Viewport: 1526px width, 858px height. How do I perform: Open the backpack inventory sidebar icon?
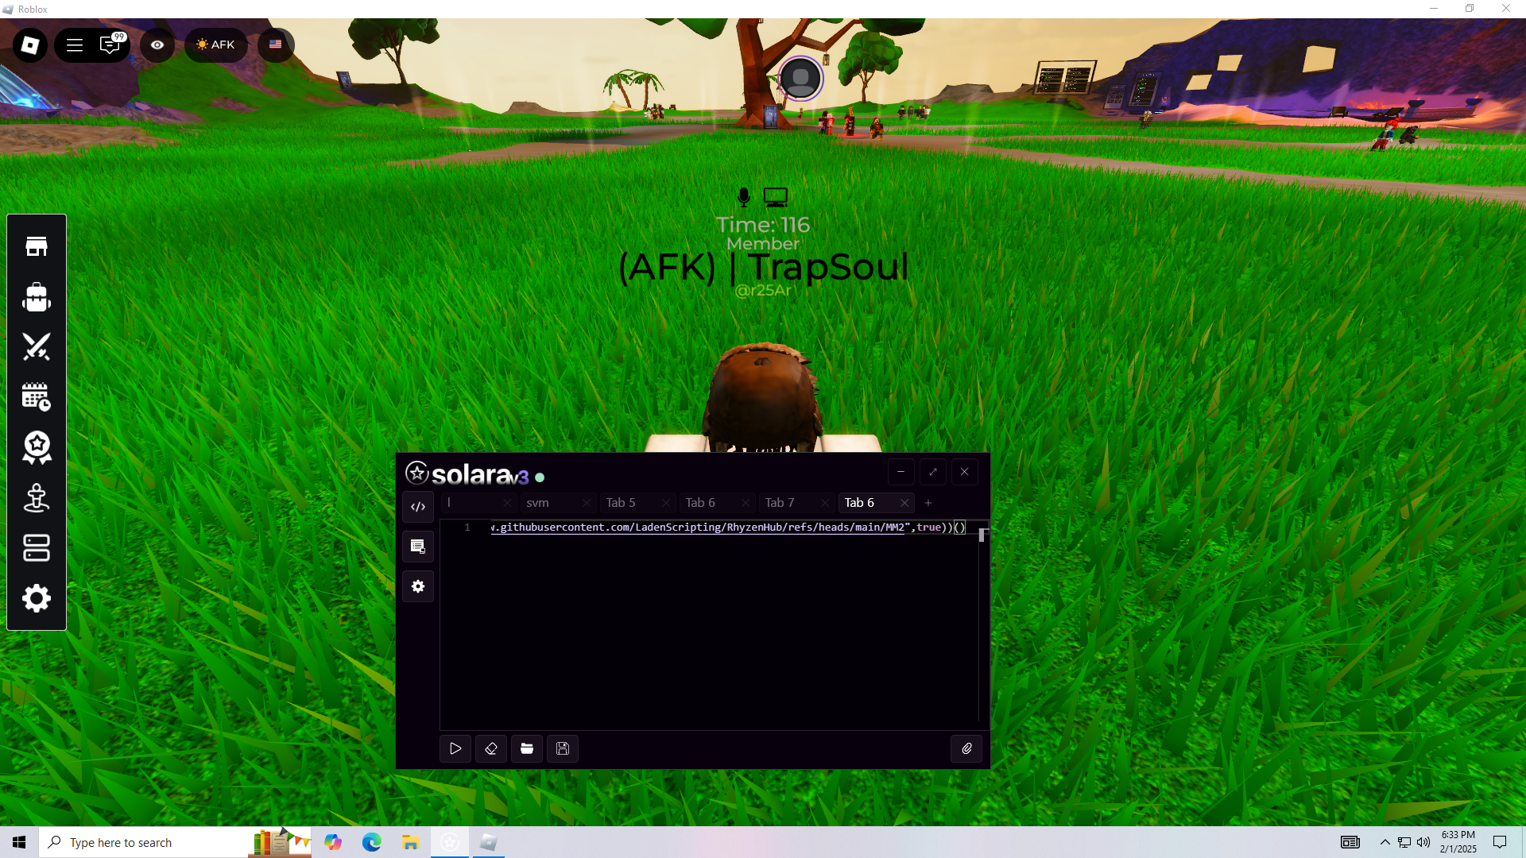(x=37, y=297)
